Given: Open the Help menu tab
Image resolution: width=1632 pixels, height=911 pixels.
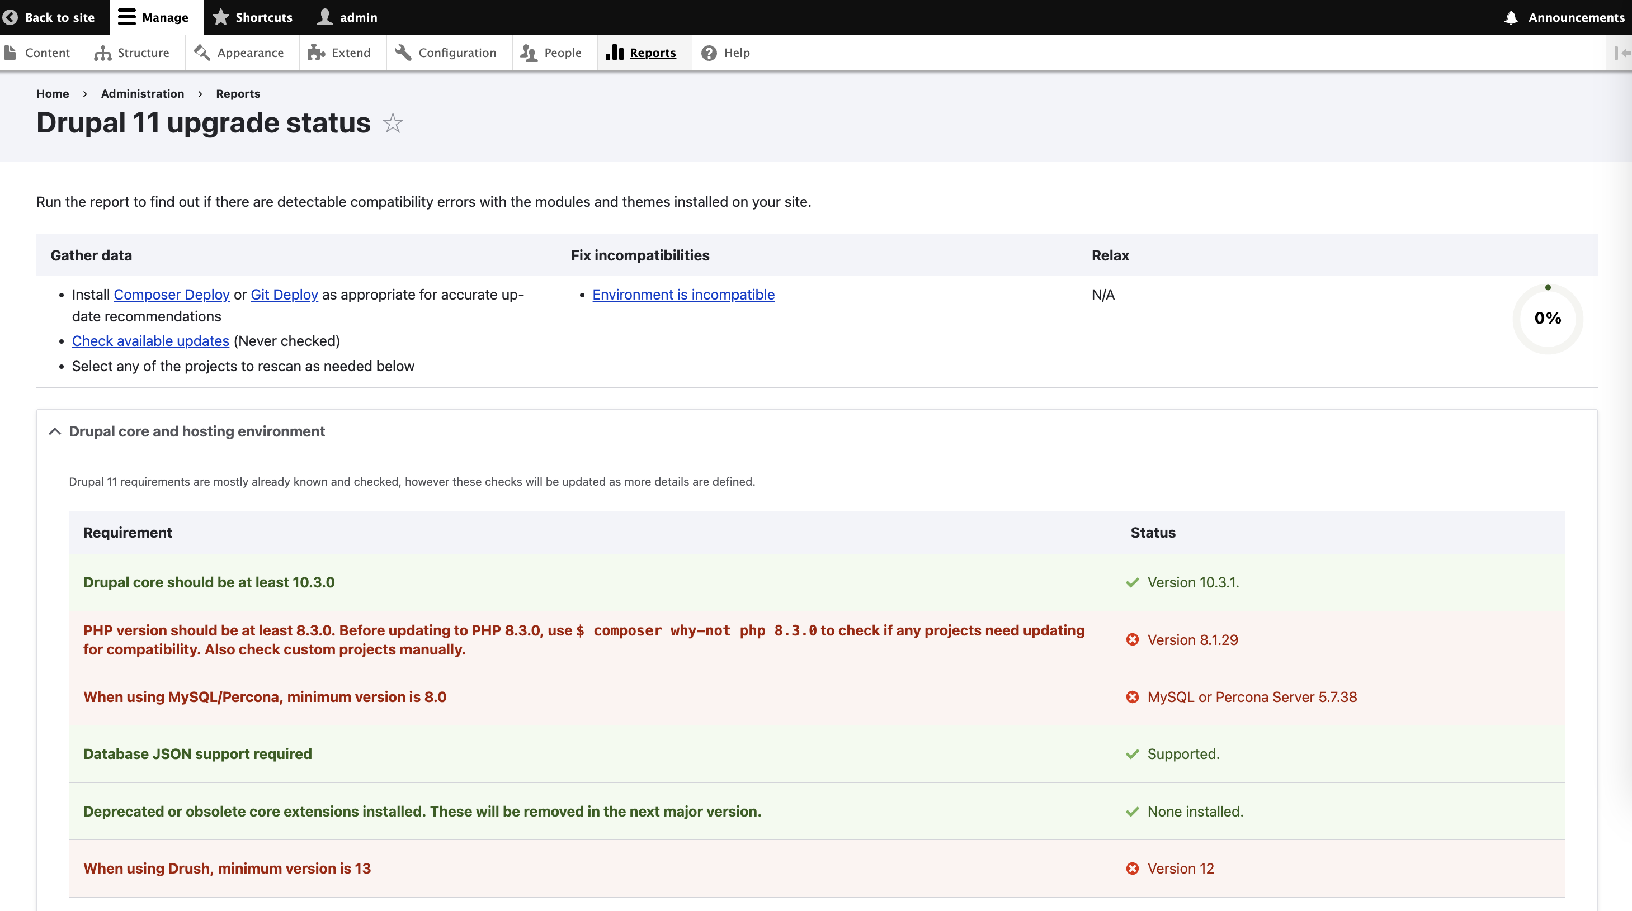Looking at the screenshot, I should pyautogui.click(x=737, y=53).
